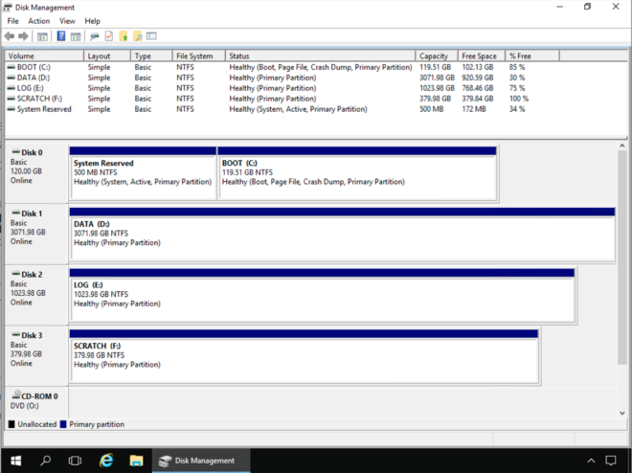Open the View menu
Screen dimensions: 632x473
[67, 21]
